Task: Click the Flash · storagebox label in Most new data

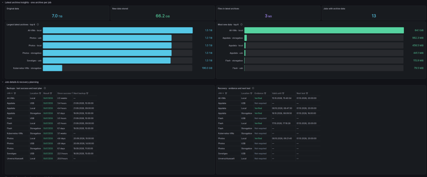Action: [234, 61]
